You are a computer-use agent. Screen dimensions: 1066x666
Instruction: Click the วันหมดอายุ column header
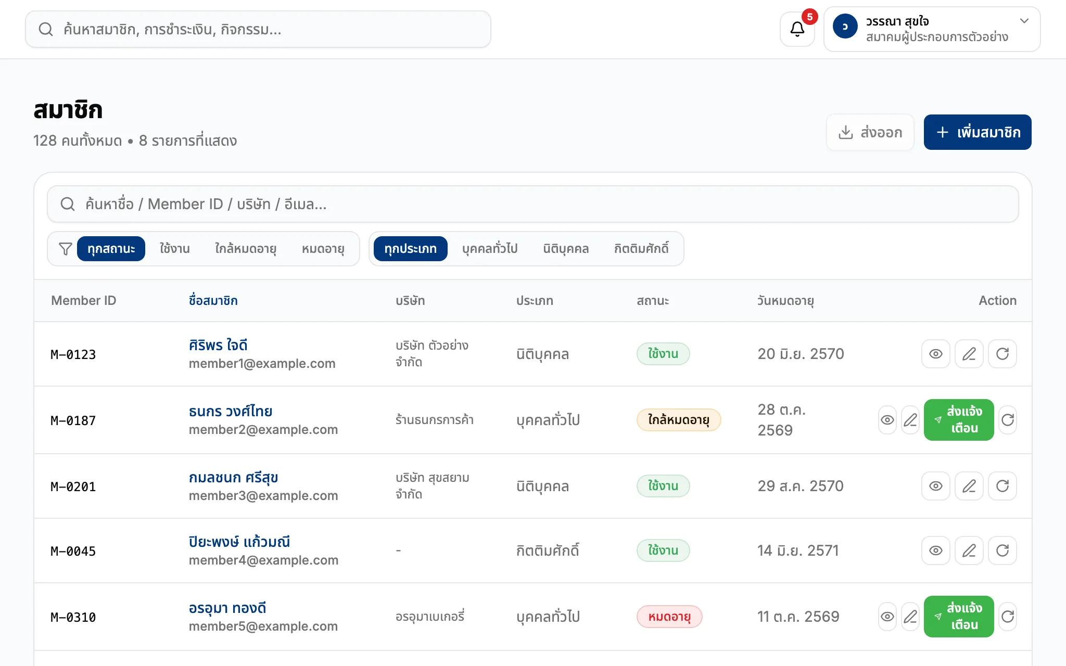[785, 301]
